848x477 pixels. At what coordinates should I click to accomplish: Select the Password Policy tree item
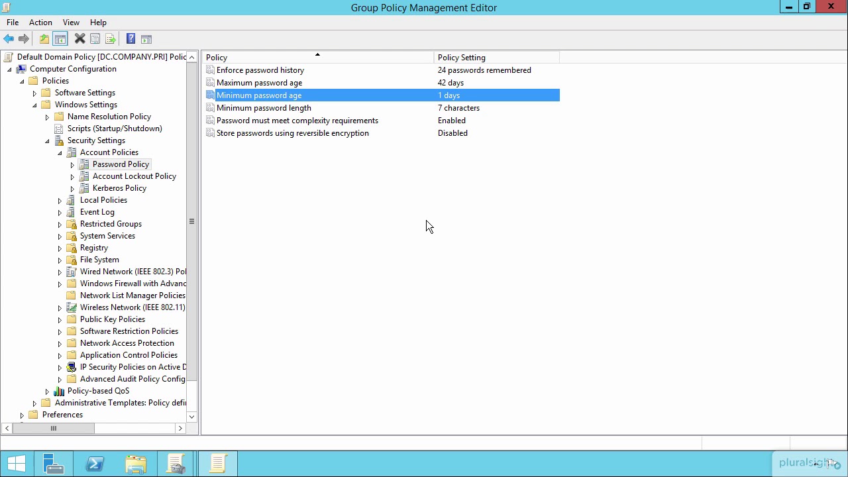click(x=121, y=164)
